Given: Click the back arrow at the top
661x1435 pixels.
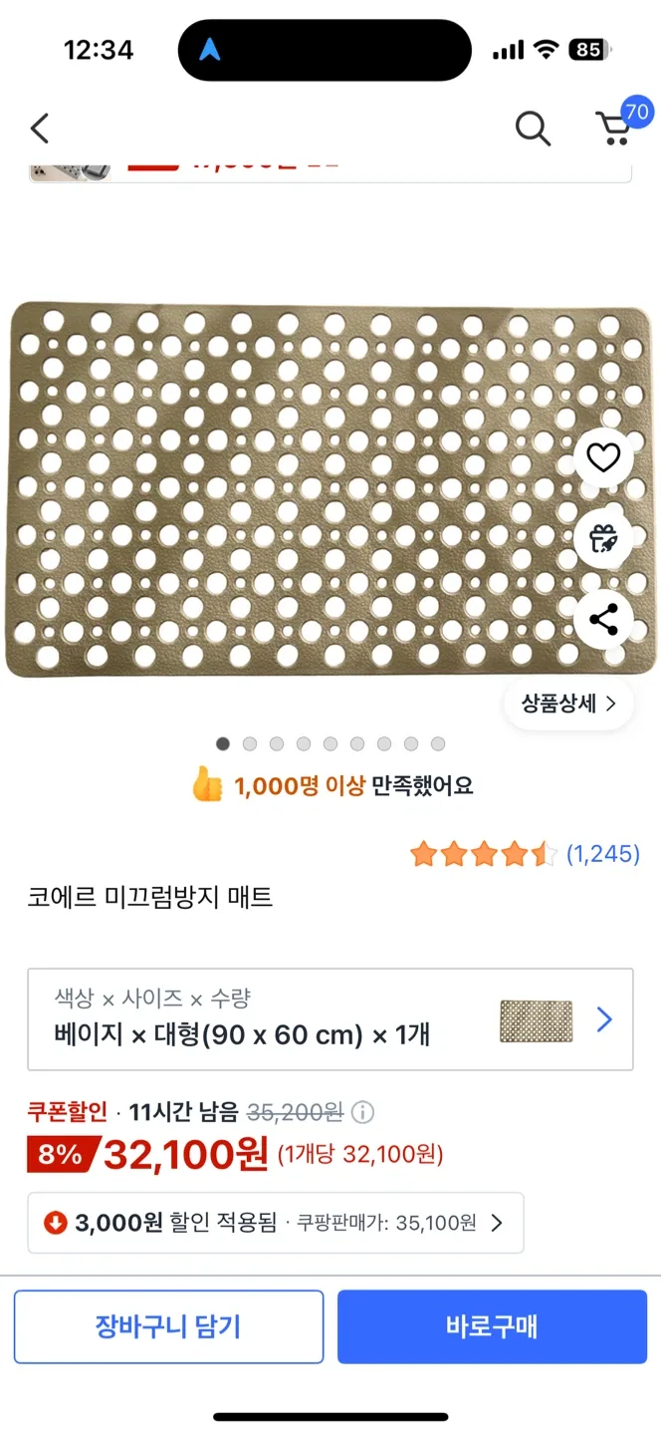Looking at the screenshot, I should 39,129.
